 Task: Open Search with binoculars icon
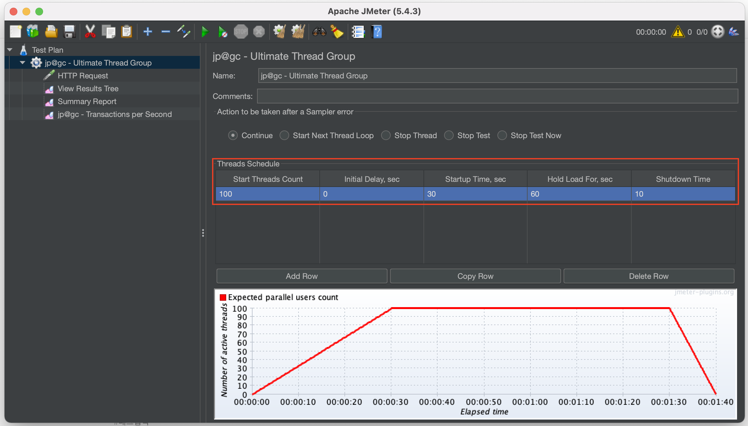[319, 32]
